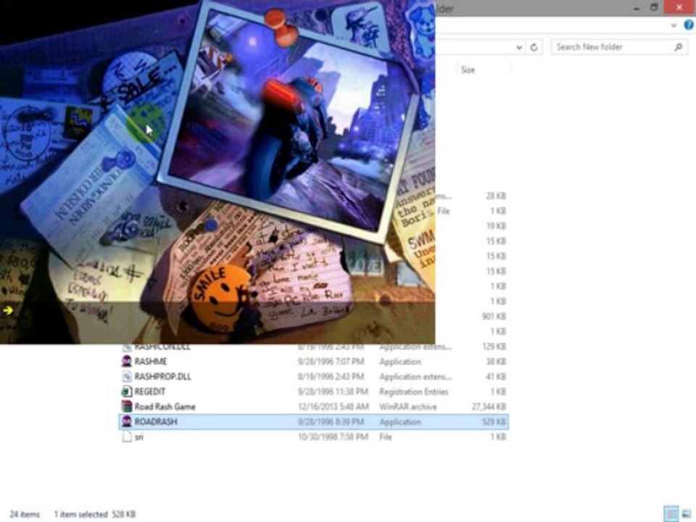Click the date 10/30/1998 7:58 PM
Image resolution: width=696 pixels, height=522 pixels.
[x=333, y=437]
